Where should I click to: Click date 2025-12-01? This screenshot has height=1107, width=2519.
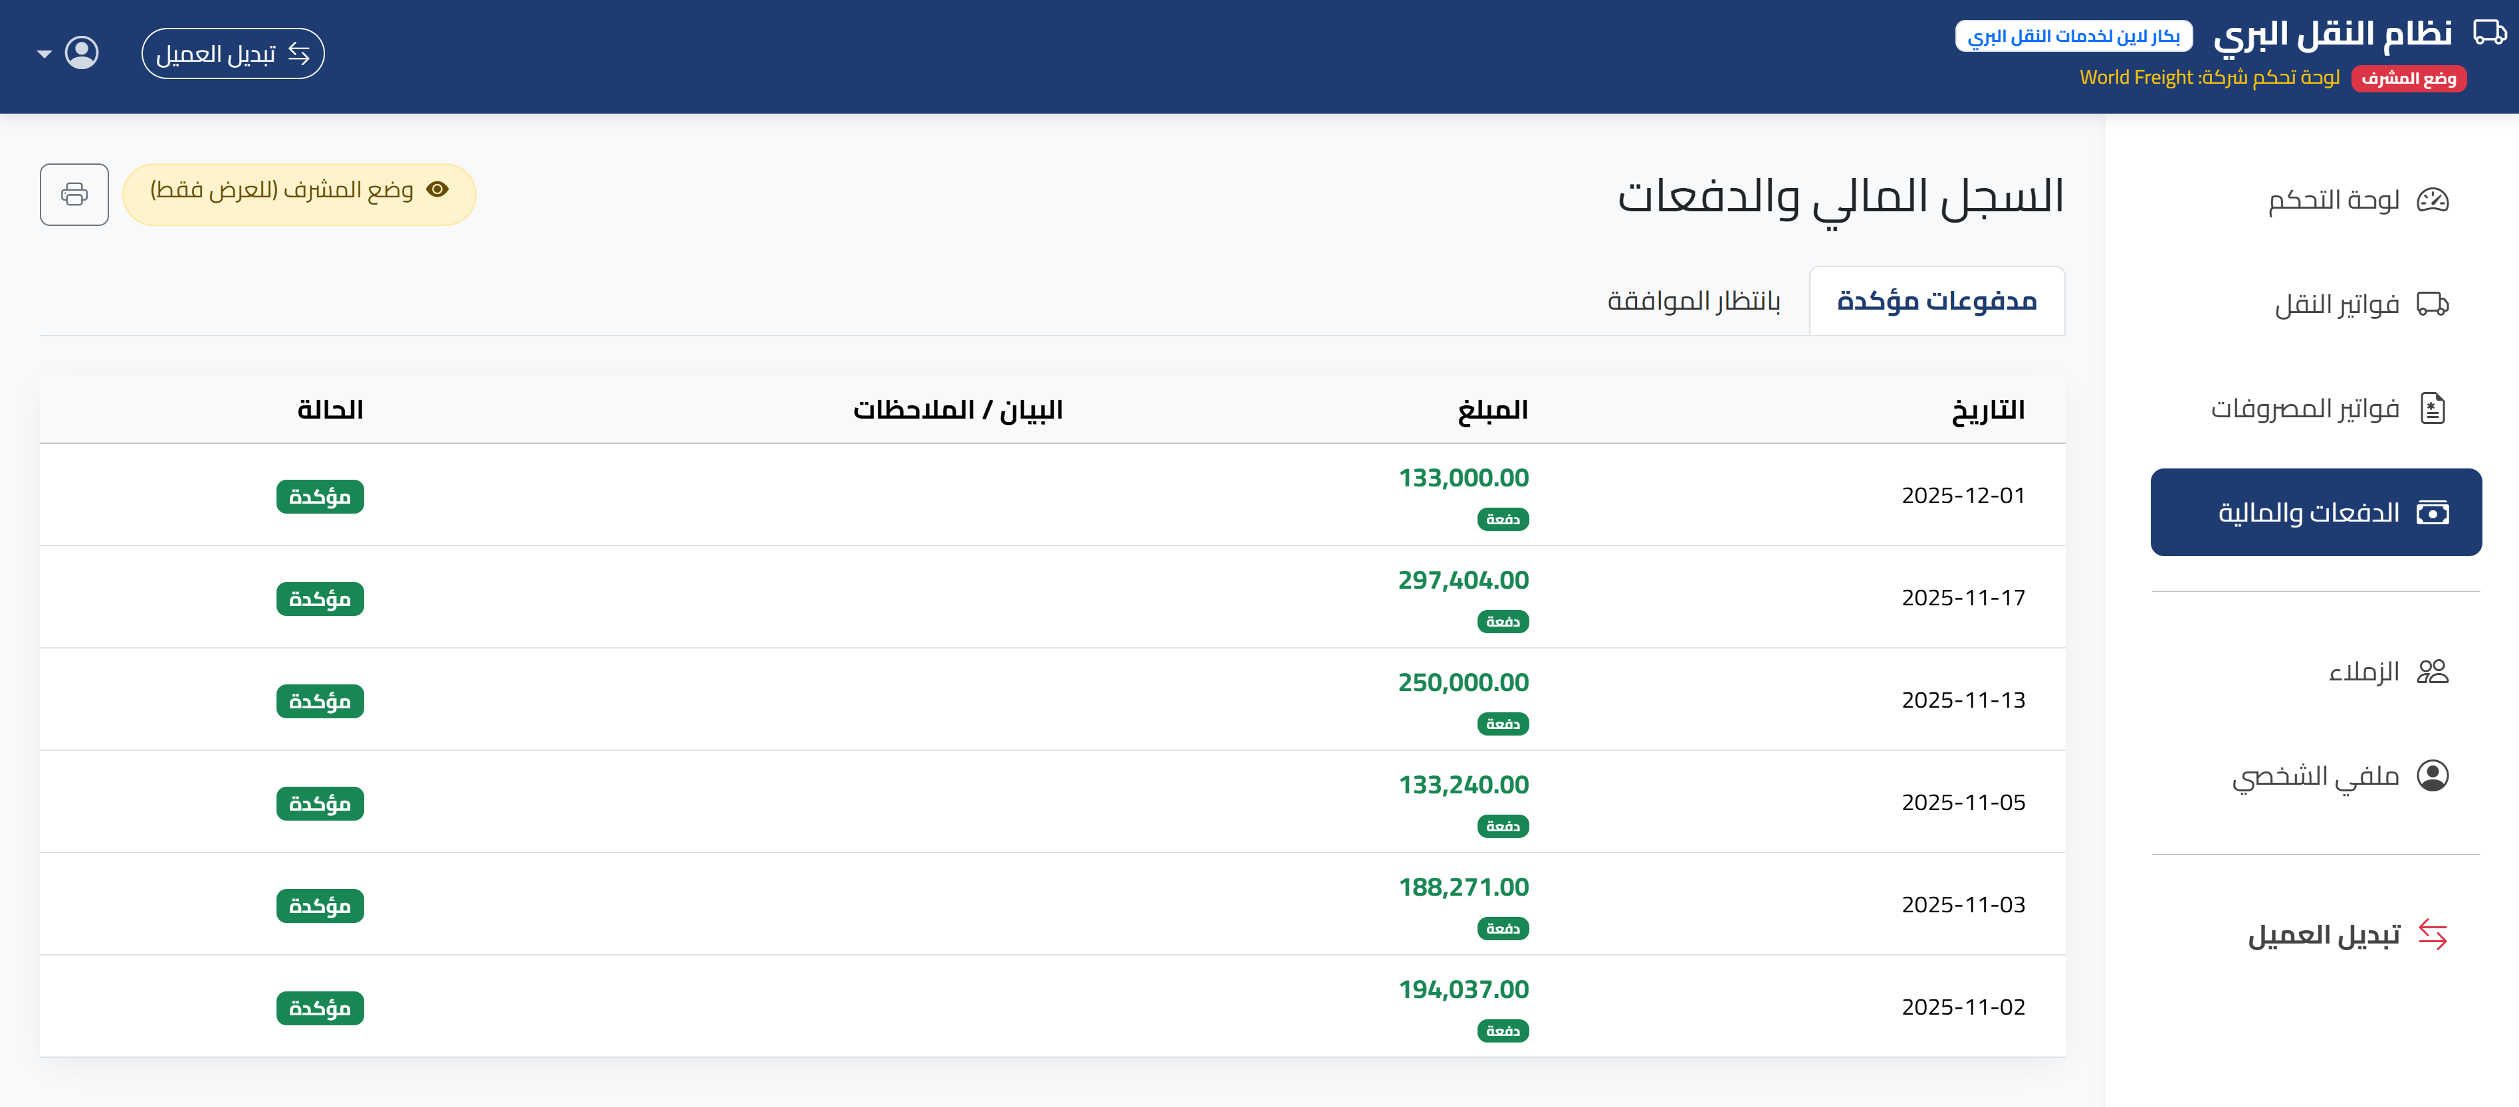coord(1963,495)
